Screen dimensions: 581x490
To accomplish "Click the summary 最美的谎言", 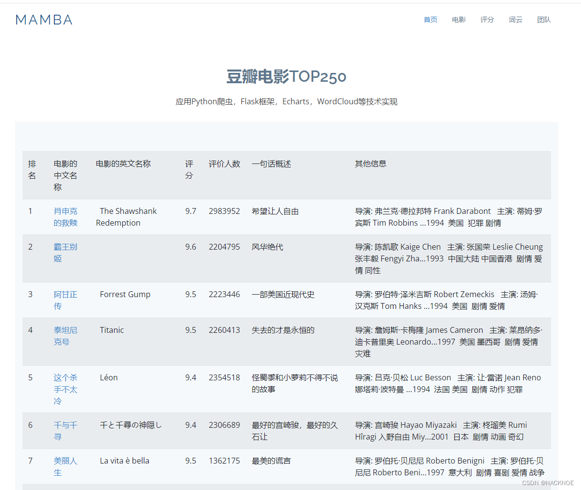I will pyautogui.click(x=271, y=460).
